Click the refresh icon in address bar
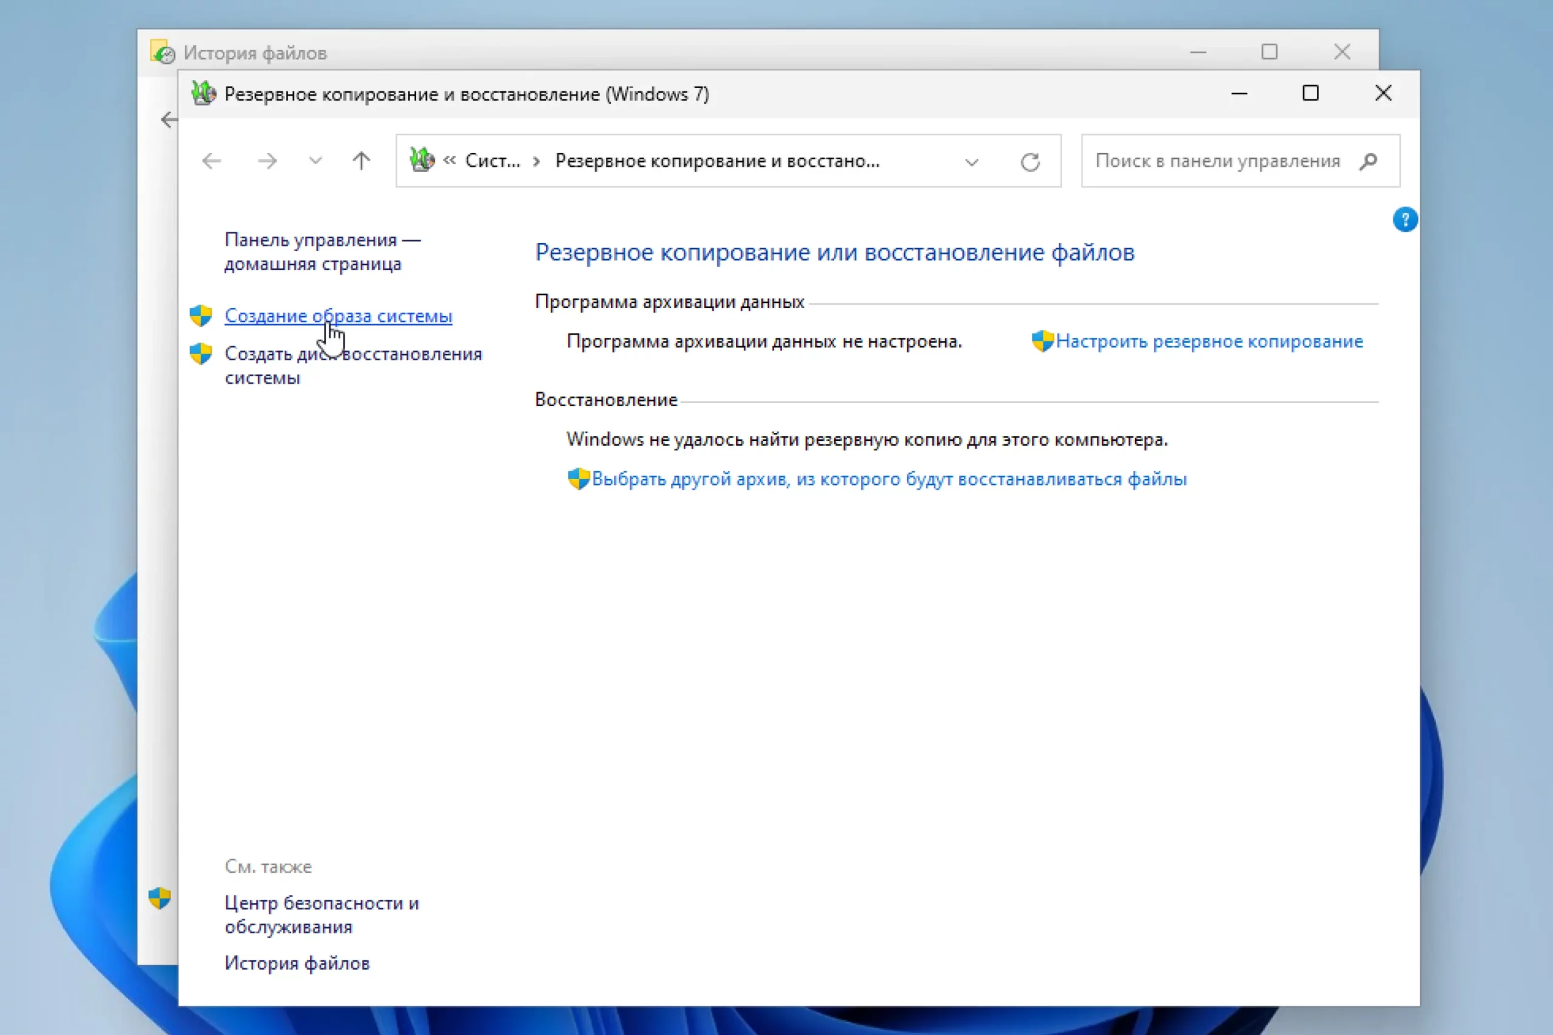The height and width of the screenshot is (1035, 1553). coord(1030,162)
